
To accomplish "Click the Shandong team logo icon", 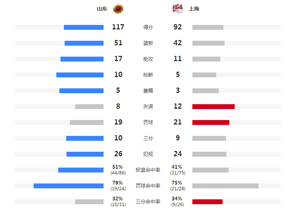I will click(118, 9).
